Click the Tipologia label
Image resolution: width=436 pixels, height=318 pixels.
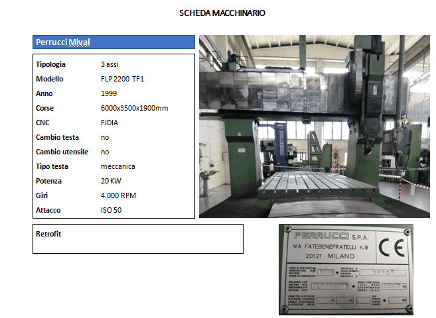(50, 64)
